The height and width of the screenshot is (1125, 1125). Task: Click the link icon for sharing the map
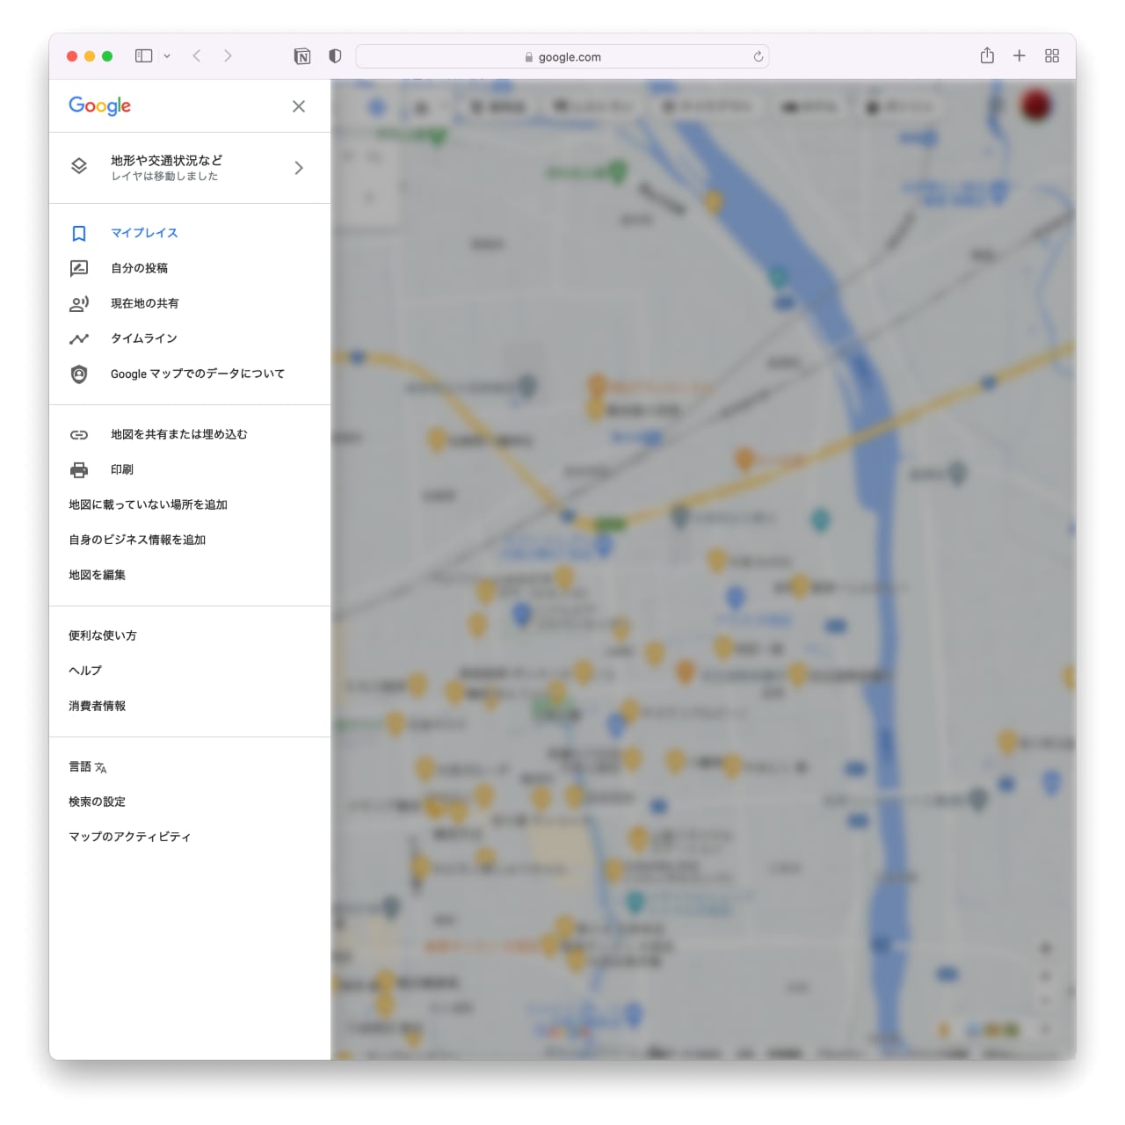(79, 434)
